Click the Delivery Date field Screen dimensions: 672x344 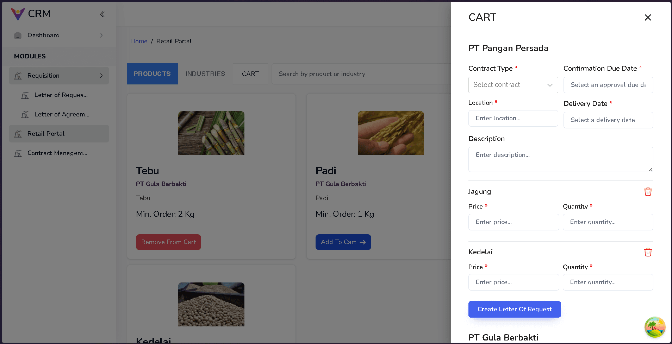[608, 120]
